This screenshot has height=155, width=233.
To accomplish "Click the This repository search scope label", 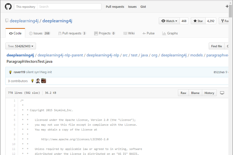I will pyautogui.click(x=26, y=7).
